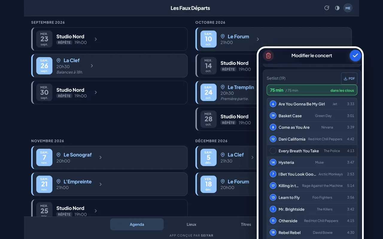Deselect number 6 circle for Are You Gonna Be My Girl
383x239 pixels.
(273, 104)
